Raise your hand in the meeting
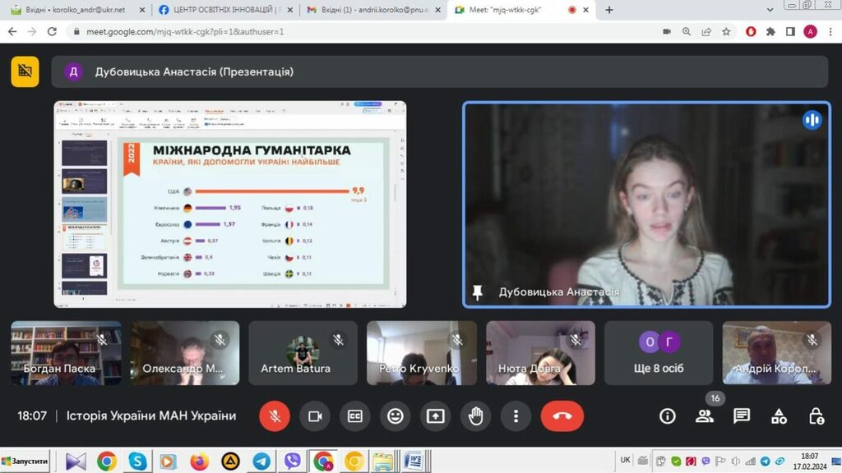842x473 pixels. pos(475,416)
